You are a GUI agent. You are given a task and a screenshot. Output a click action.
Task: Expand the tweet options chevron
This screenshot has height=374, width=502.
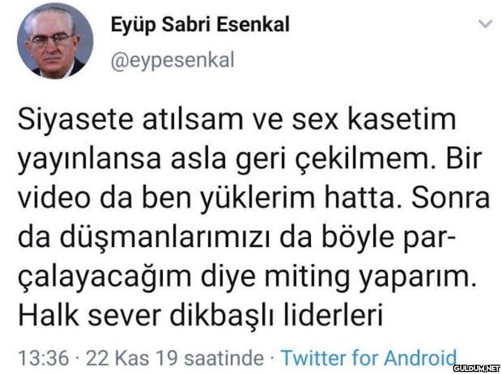[484, 24]
